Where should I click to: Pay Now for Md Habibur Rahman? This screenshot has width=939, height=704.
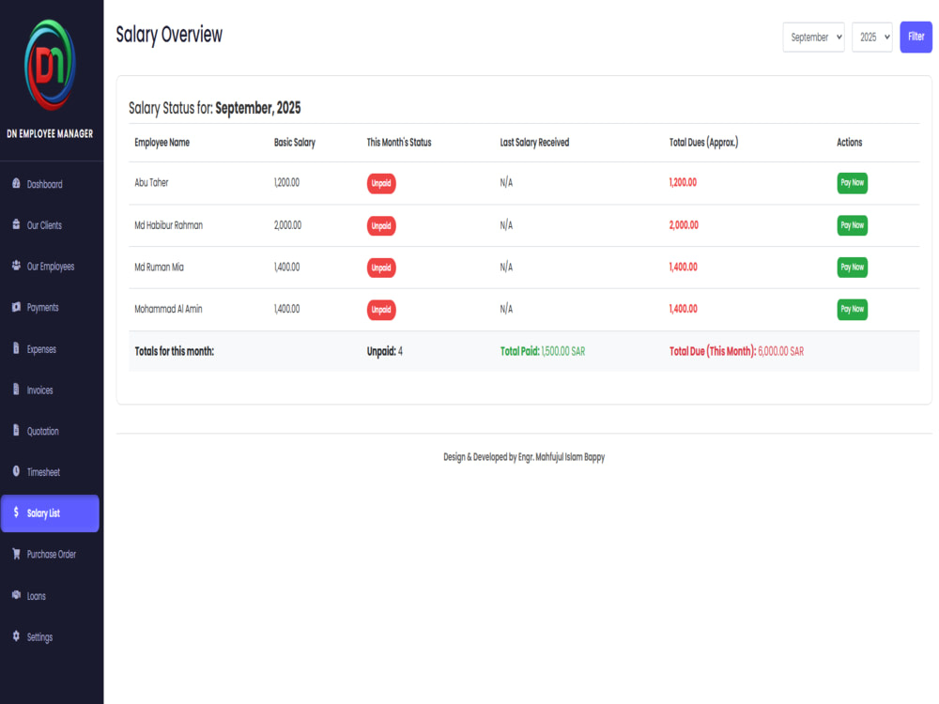pyautogui.click(x=852, y=225)
